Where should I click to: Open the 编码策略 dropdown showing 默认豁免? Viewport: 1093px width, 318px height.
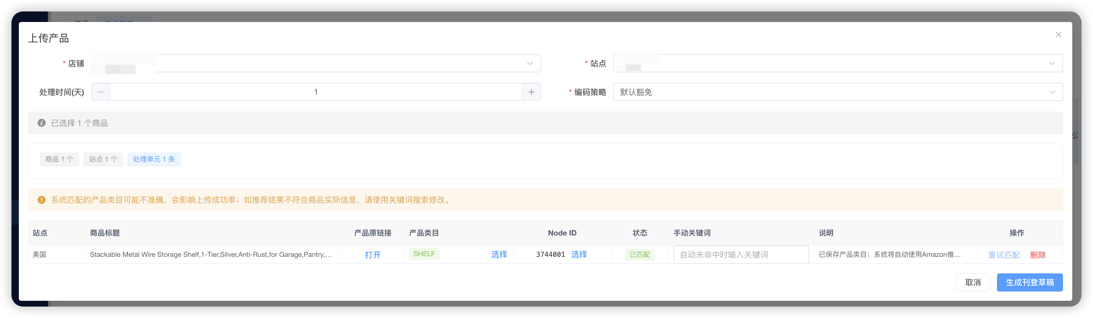[x=837, y=92]
